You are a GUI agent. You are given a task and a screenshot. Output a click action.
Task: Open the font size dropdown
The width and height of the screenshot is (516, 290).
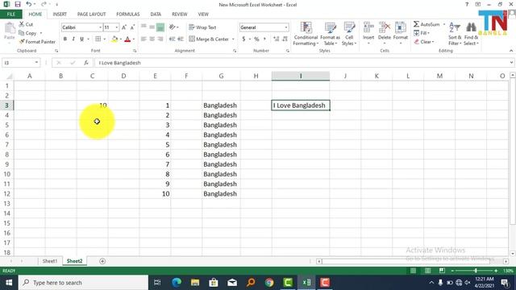pyautogui.click(x=116, y=27)
